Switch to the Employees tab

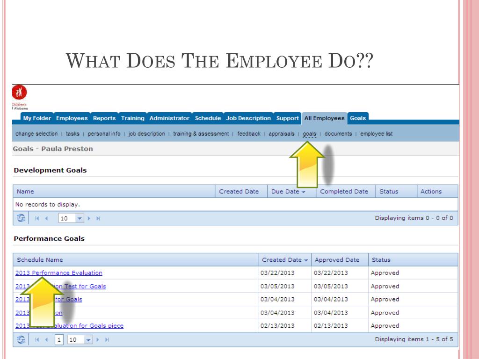[72, 118]
